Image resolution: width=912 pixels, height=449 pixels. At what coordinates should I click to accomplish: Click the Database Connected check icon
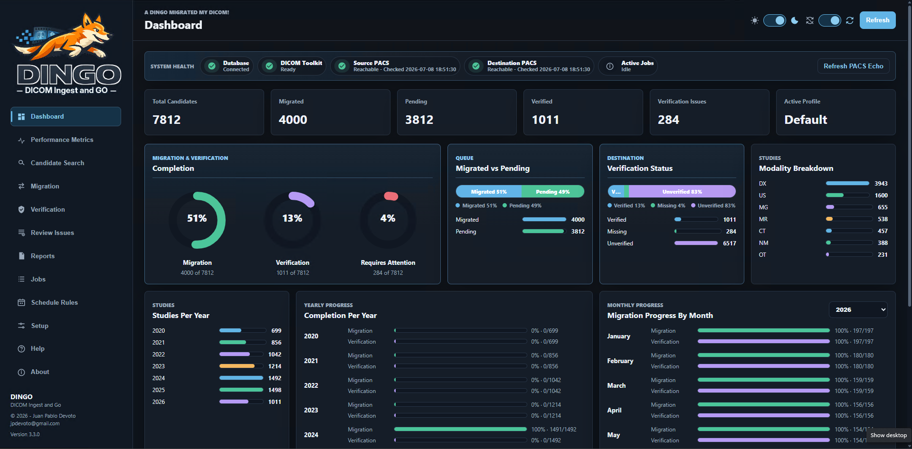[x=212, y=66]
